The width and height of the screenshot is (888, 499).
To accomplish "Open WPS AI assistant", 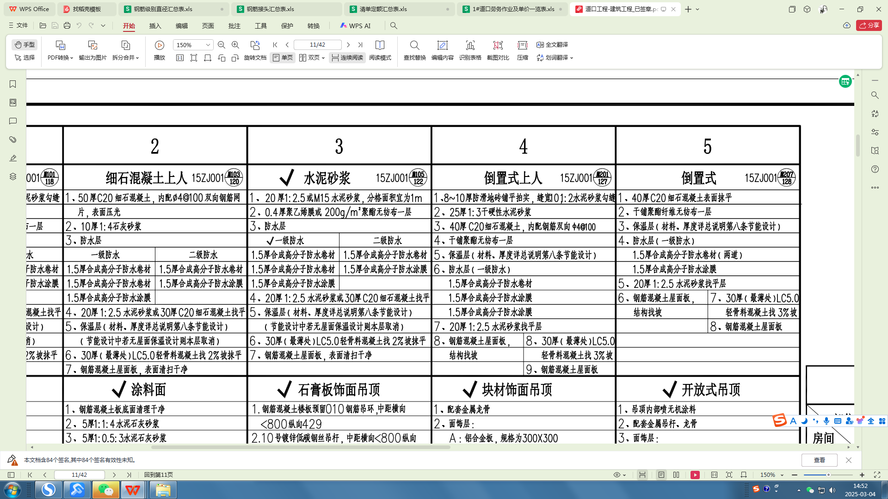I will coord(355,26).
